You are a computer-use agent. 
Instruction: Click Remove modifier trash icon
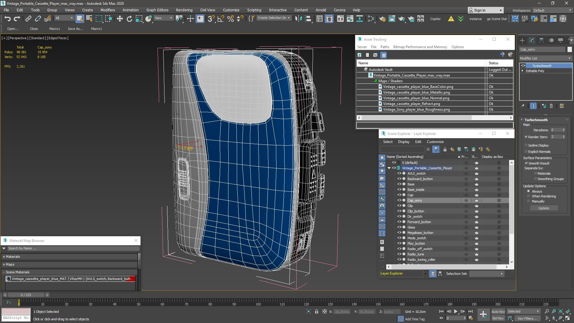pyautogui.click(x=551, y=106)
